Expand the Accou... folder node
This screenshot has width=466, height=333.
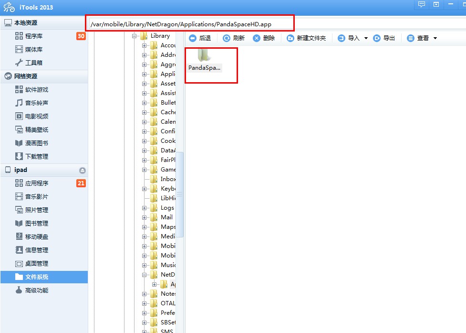click(x=144, y=45)
